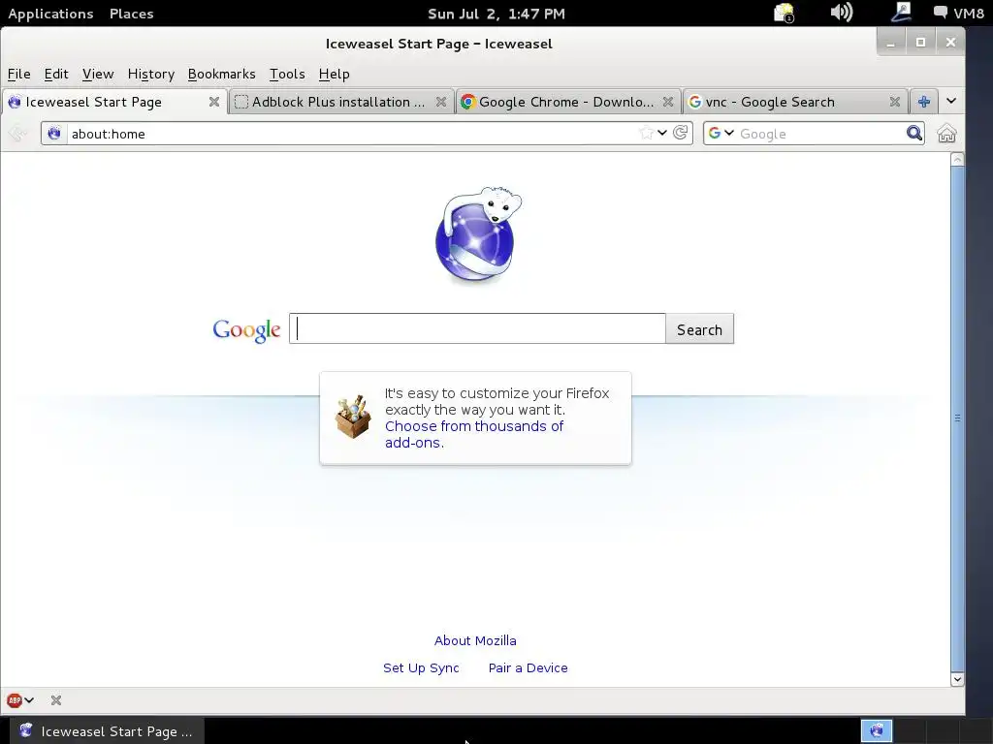Click the clock showing Sun Jul 2

pyautogui.click(x=496, y=14)
